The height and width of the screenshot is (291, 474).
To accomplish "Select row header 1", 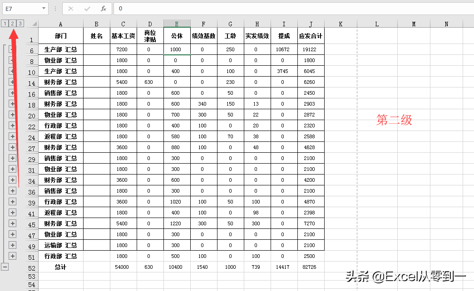I will 31,36.
